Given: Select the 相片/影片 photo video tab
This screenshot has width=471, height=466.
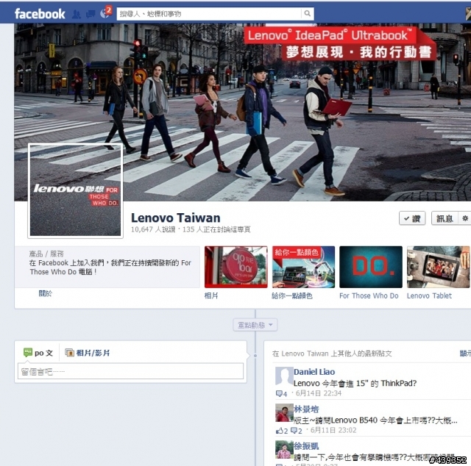Looking at the screenshot, I should click(88, 353).
